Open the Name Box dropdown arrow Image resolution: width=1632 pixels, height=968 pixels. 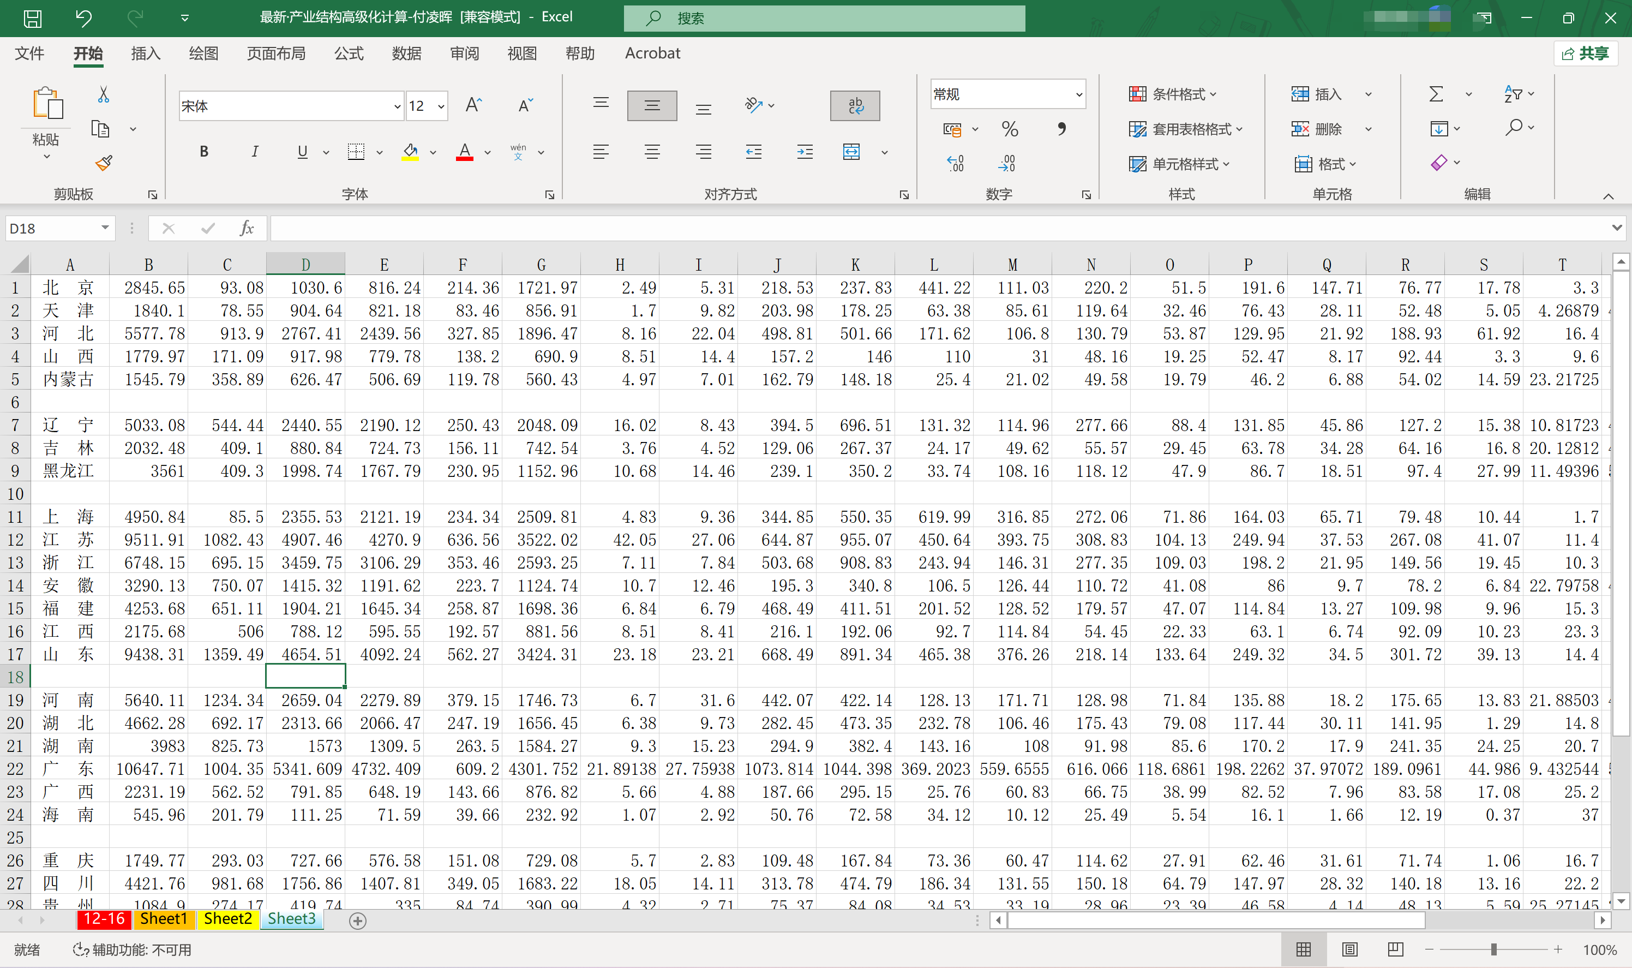104,228
